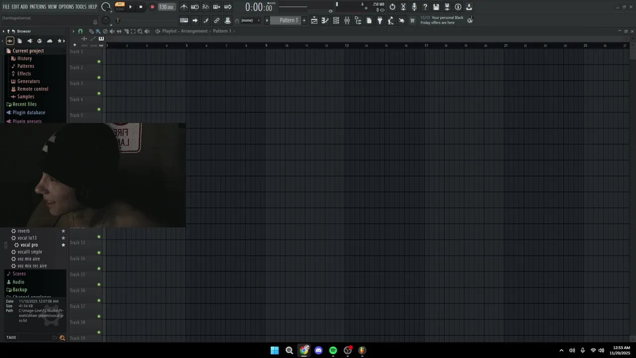The width and height of the screenshot is (636, 358).
Task: Save project with the floppy icon
Action: click(436, 7)
